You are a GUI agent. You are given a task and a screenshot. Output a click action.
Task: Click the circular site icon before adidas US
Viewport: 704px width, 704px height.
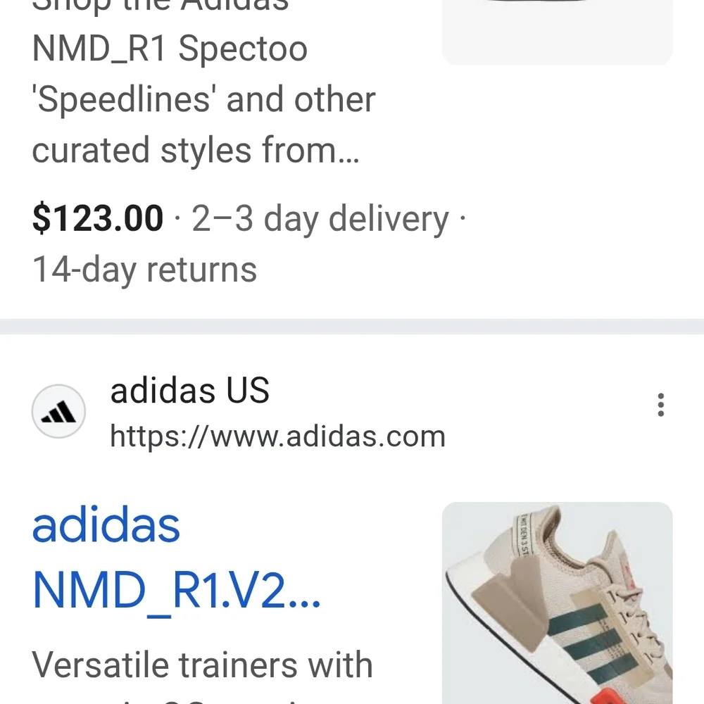[x=58, y=411]
